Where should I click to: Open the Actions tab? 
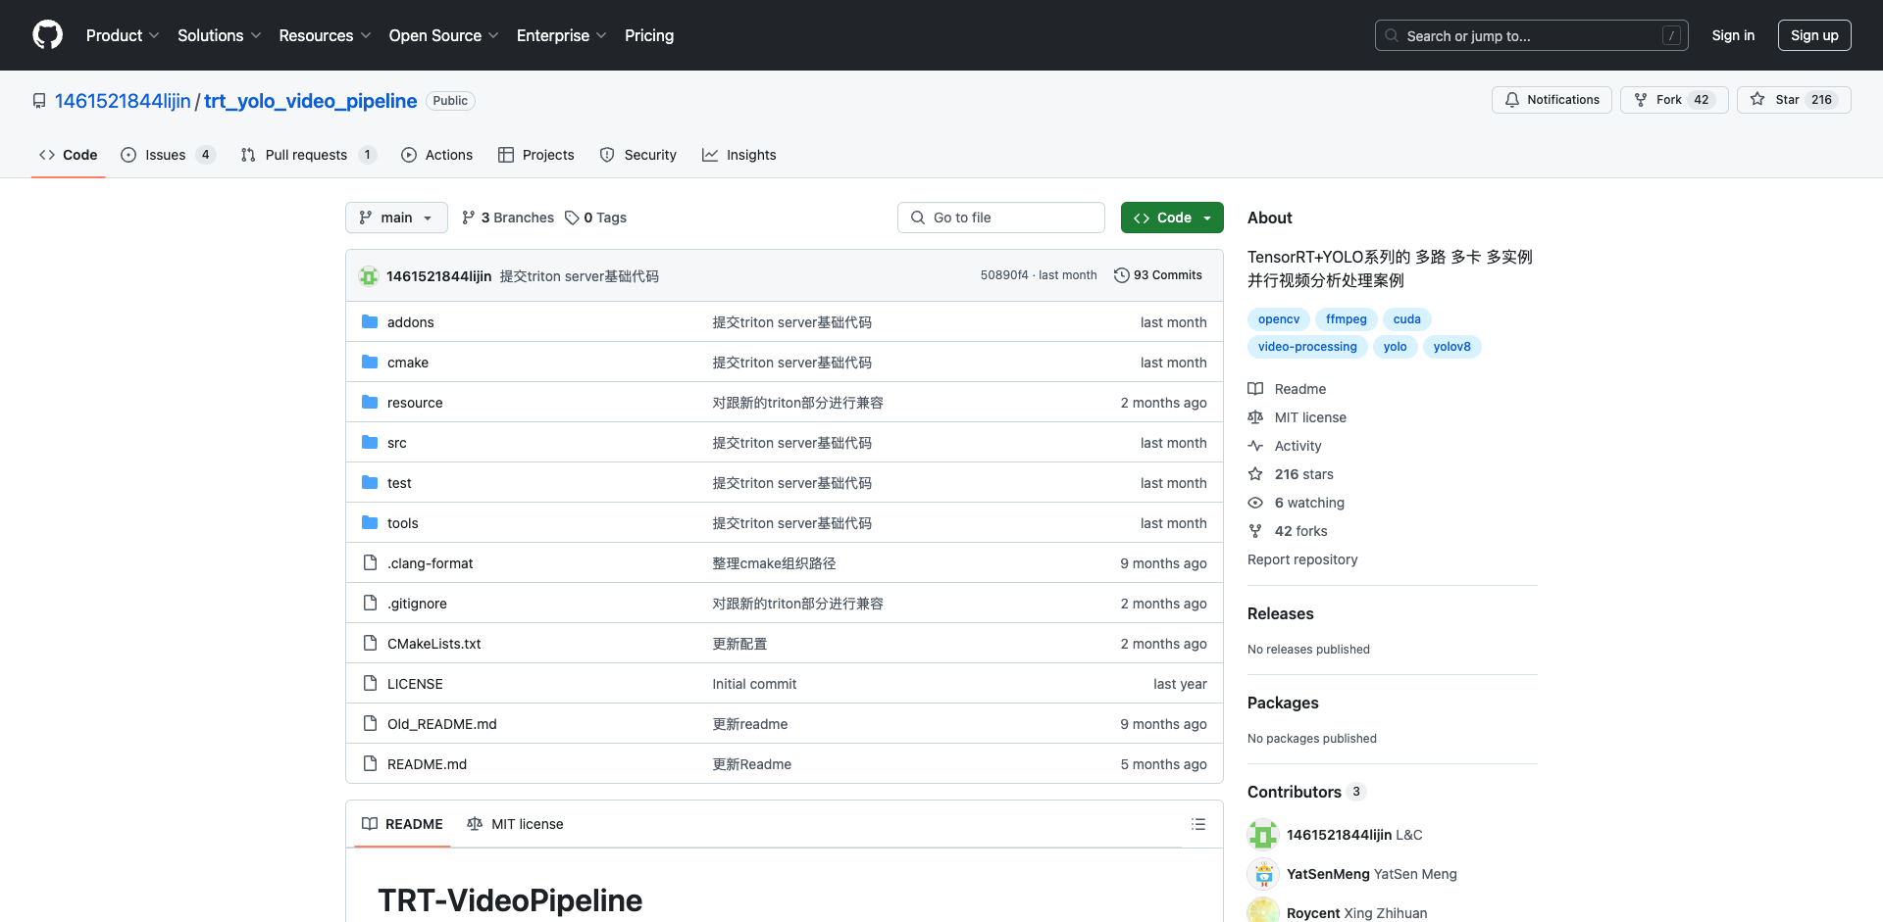pyautogui.click(x=437, y=155)
